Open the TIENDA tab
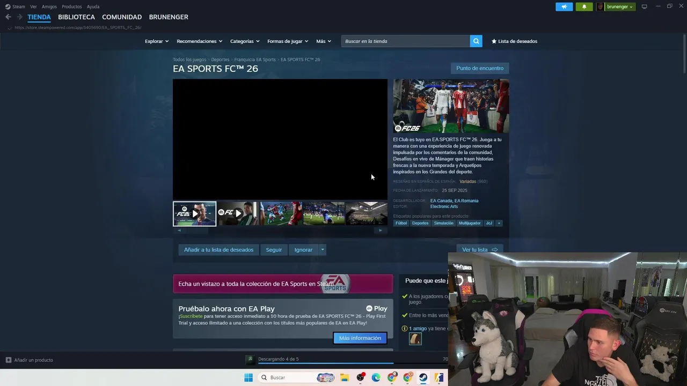Image resolution: width=687 pixels, height=386 pixels. point(39,17)
